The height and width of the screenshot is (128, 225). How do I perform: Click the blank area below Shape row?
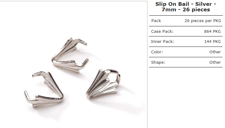(x=186, y=97)
